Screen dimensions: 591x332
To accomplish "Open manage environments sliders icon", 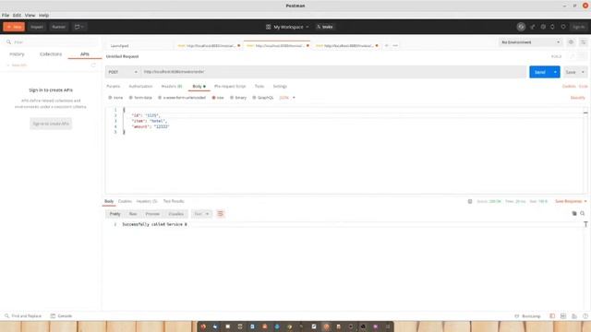I will 583,42.
